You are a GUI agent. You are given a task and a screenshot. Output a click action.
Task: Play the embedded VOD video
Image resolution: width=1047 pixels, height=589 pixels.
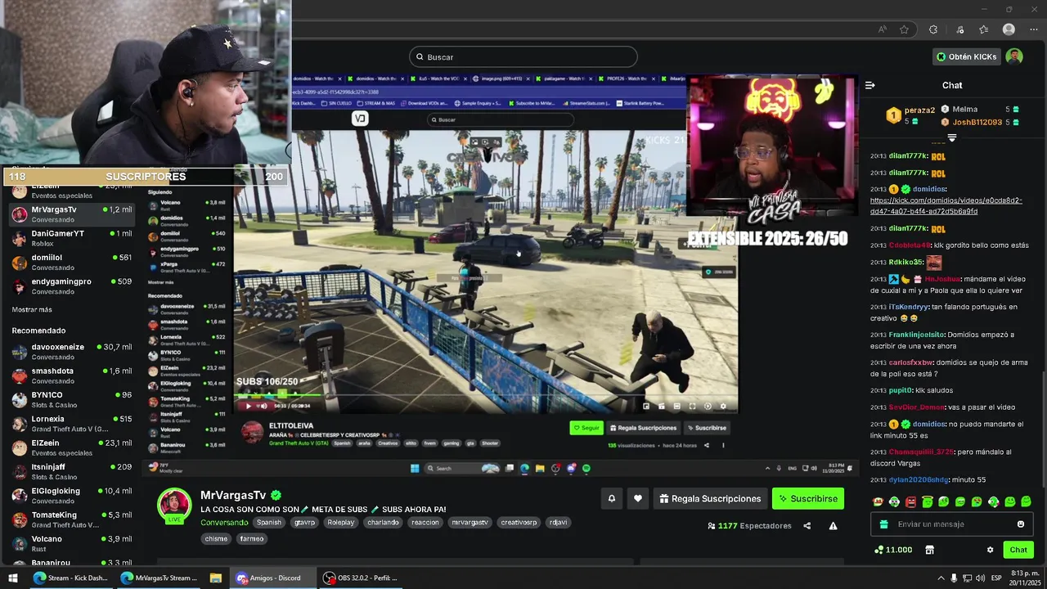[249, 406]
